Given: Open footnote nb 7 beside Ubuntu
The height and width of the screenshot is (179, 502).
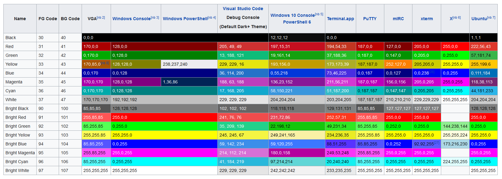Looking at the screenshot, I should click(x=491, y=17).
